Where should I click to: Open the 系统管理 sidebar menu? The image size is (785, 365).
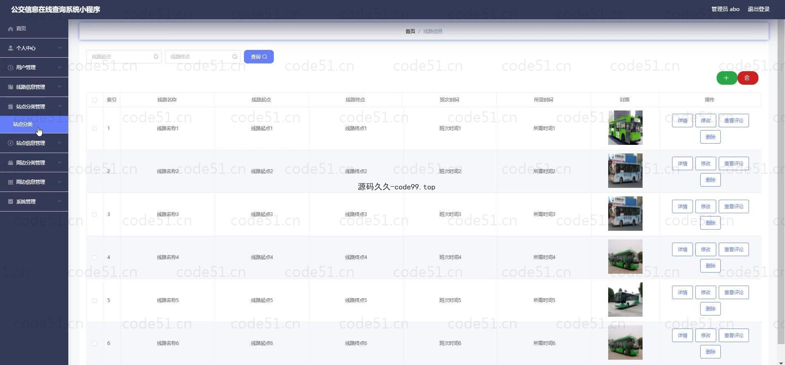(x=34, y=201)
